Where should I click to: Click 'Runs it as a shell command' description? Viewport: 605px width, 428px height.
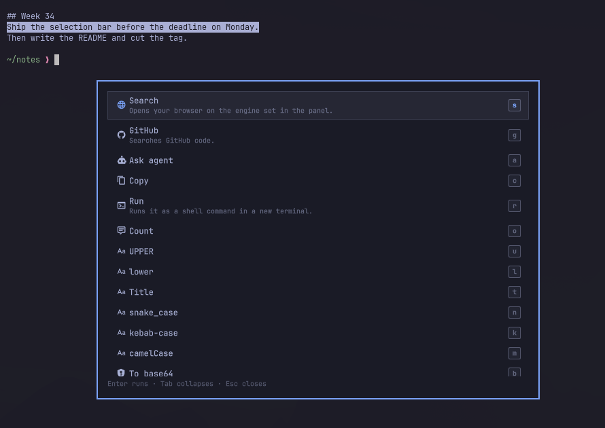pyautogui.click(x=220, y=211)
